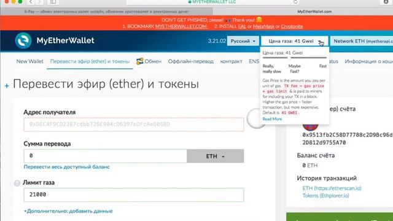Switch to the X-Pay browser tab
Screen dimensions: 393x221
pyautogui.click(x=106, y=12)
